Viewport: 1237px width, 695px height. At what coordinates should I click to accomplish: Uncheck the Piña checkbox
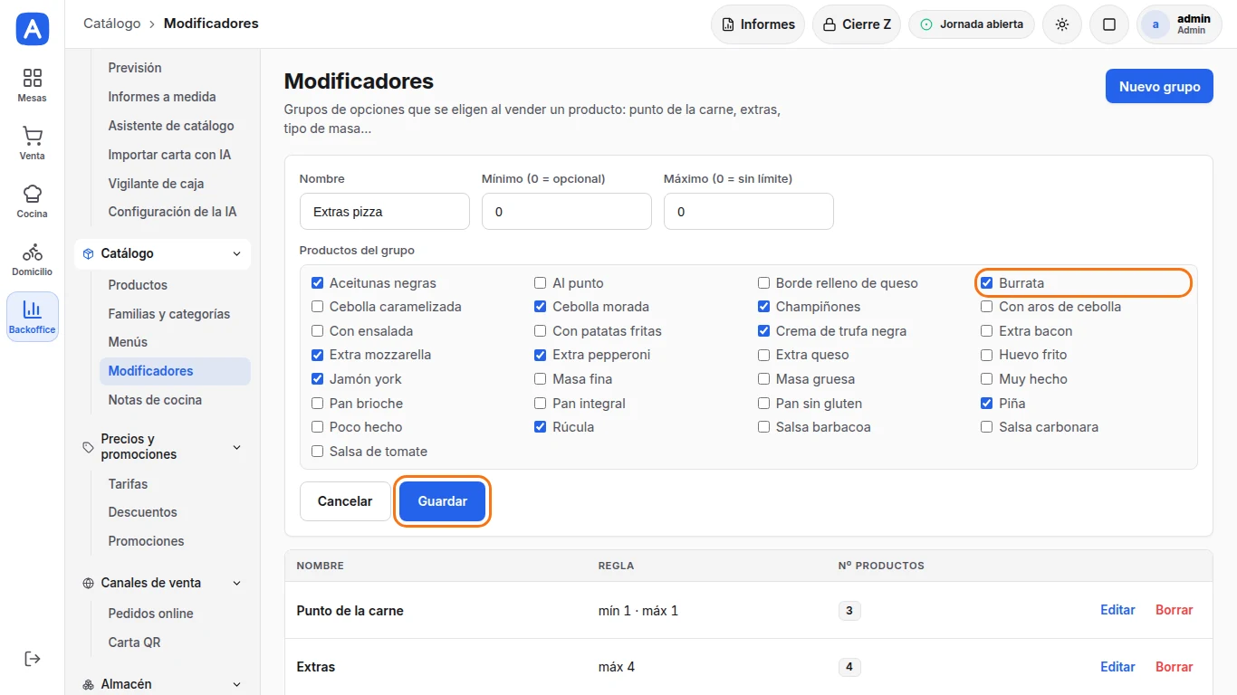987,404
